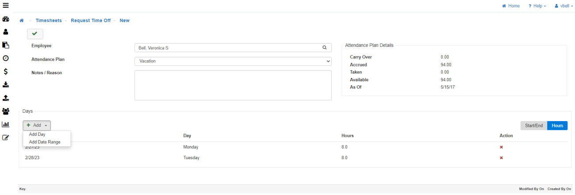This screenshot has height=195, width=575.
Task: Open the dollar sign payroll icon
Action: [6, 71]
